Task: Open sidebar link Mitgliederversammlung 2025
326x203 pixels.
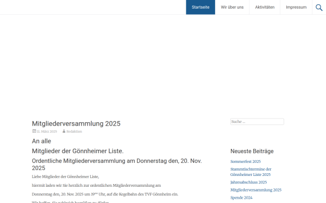Action: click(256, 190)
